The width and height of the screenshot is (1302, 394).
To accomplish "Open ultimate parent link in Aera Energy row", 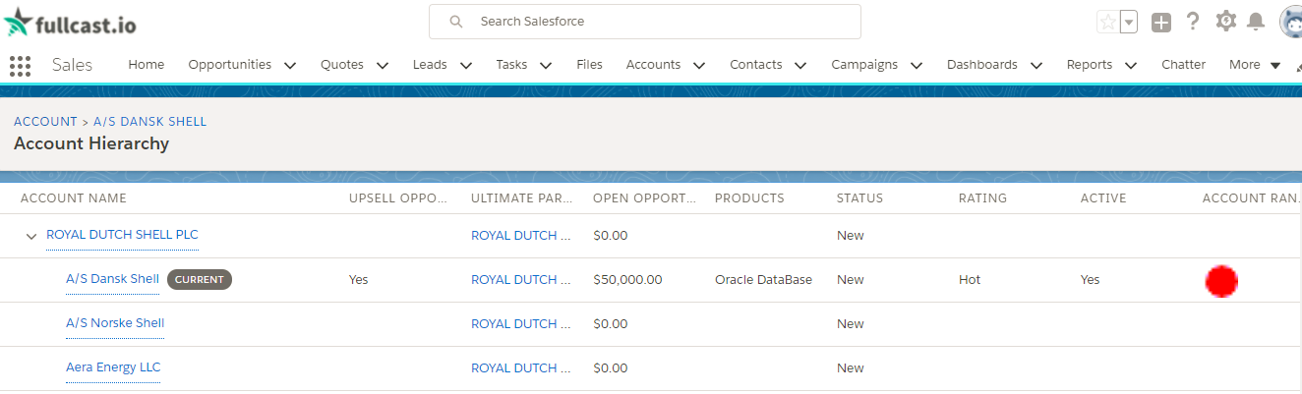I will click(x=521, y=368).
